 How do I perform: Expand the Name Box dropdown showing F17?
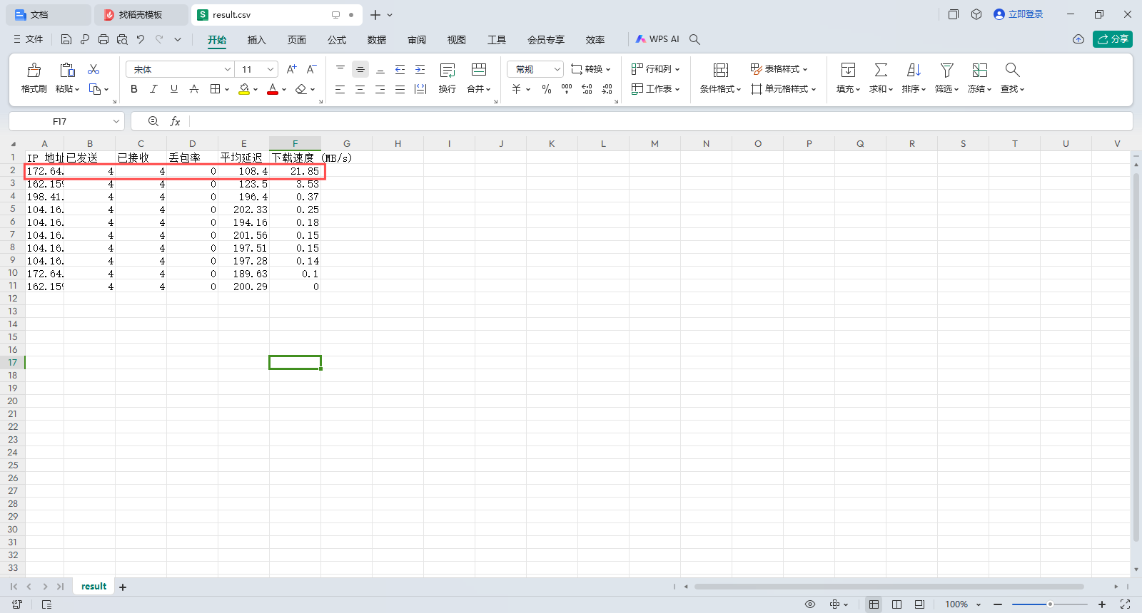[116, 122]
